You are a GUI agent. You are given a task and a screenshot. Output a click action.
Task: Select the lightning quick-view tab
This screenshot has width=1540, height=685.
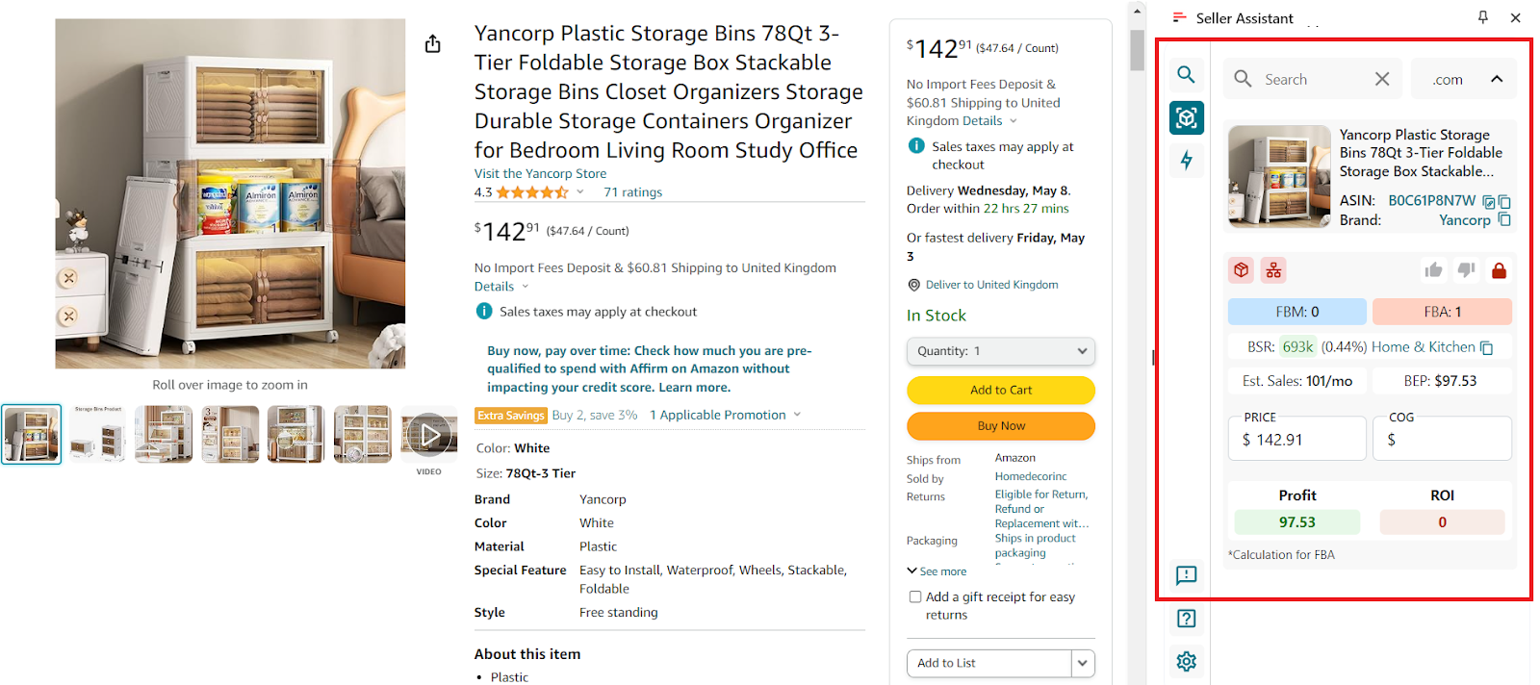click(1186, 160)
